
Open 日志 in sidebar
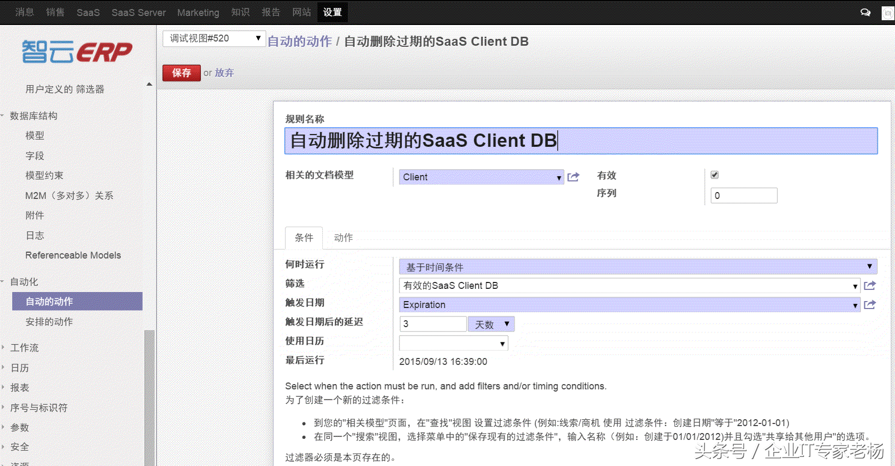(x=35, y=236)
